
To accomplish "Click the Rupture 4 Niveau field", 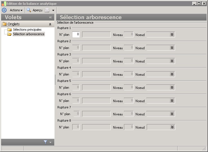I will pyautogui.click(x=129, y=74).
